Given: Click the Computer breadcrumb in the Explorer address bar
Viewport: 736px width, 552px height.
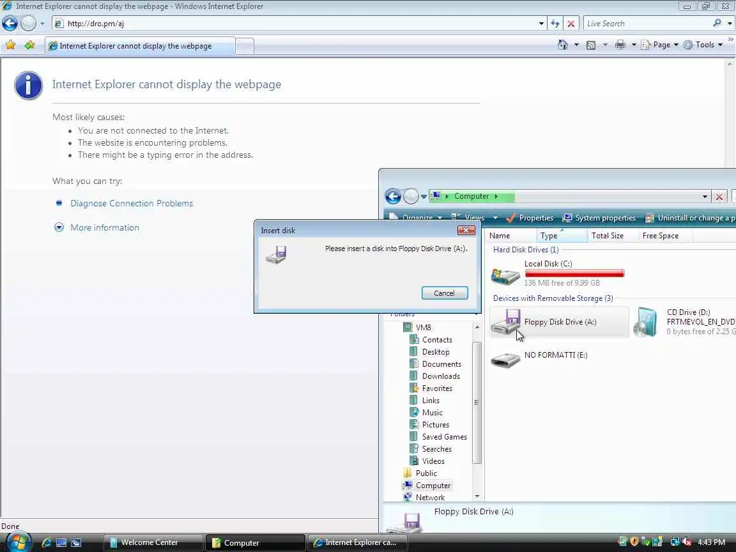Looking at the screenshot, I should [x=471, y=196].
